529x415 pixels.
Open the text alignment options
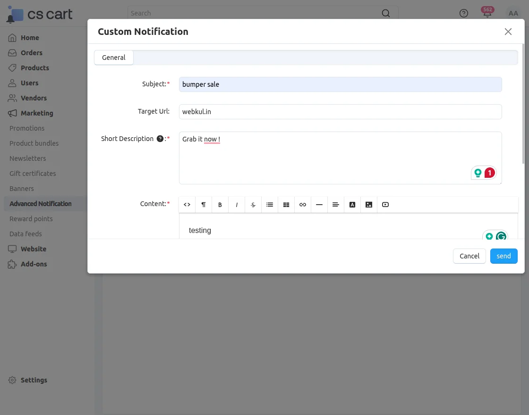335,204
